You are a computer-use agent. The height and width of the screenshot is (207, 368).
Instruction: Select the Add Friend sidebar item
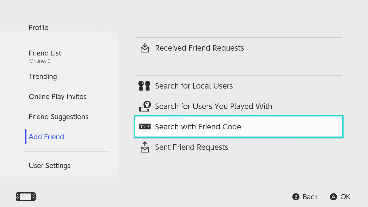(46, 137)
